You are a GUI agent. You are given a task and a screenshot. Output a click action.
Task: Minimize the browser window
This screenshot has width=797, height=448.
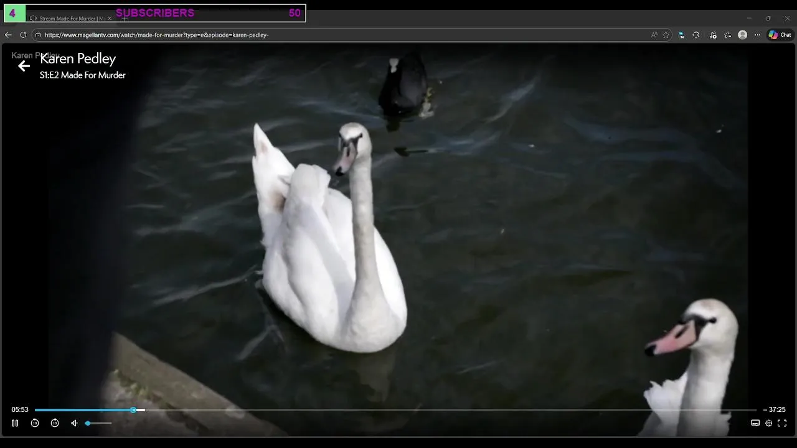[749, 18]
